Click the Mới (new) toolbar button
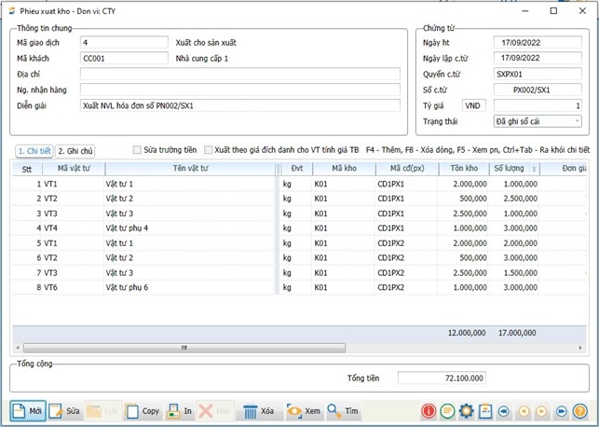This screenshot has height=427, width=599. click(x=28, y=410)
